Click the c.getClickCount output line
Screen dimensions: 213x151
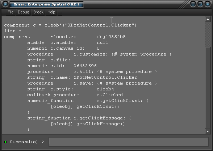pyautogui.click(x=88, y=101)
